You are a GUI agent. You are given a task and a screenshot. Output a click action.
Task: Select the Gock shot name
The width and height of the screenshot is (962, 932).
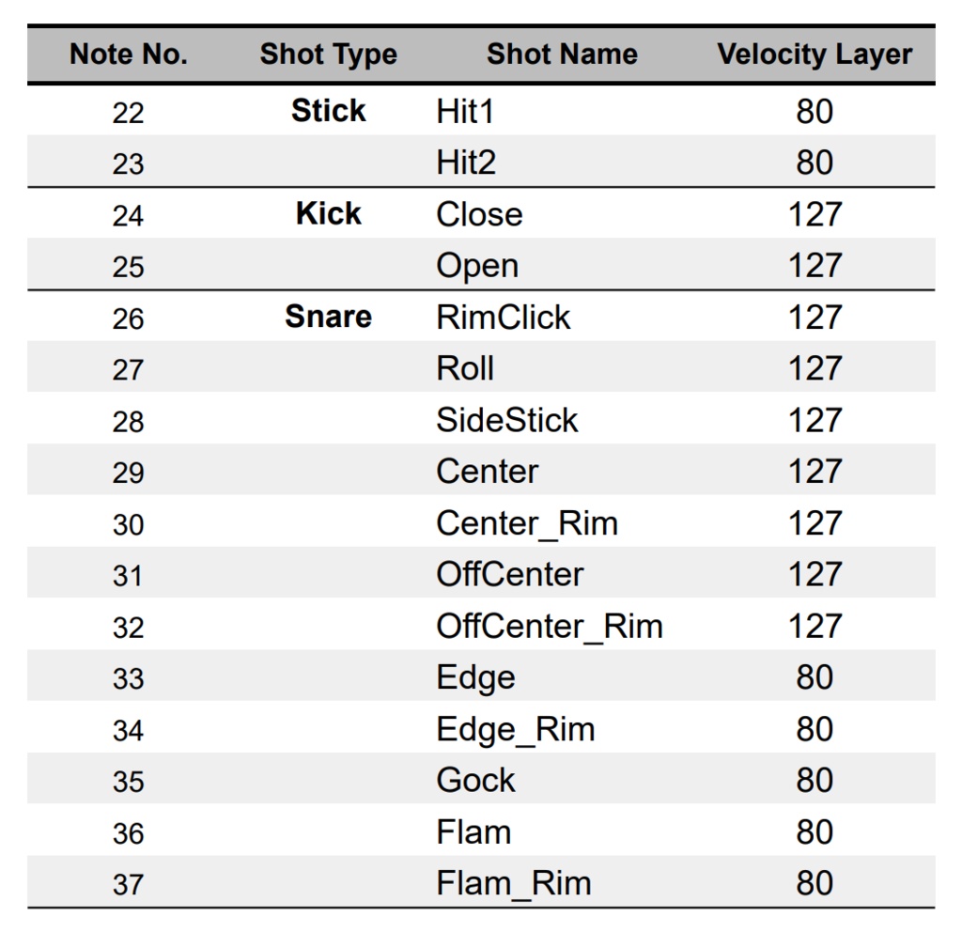[475, 781]
